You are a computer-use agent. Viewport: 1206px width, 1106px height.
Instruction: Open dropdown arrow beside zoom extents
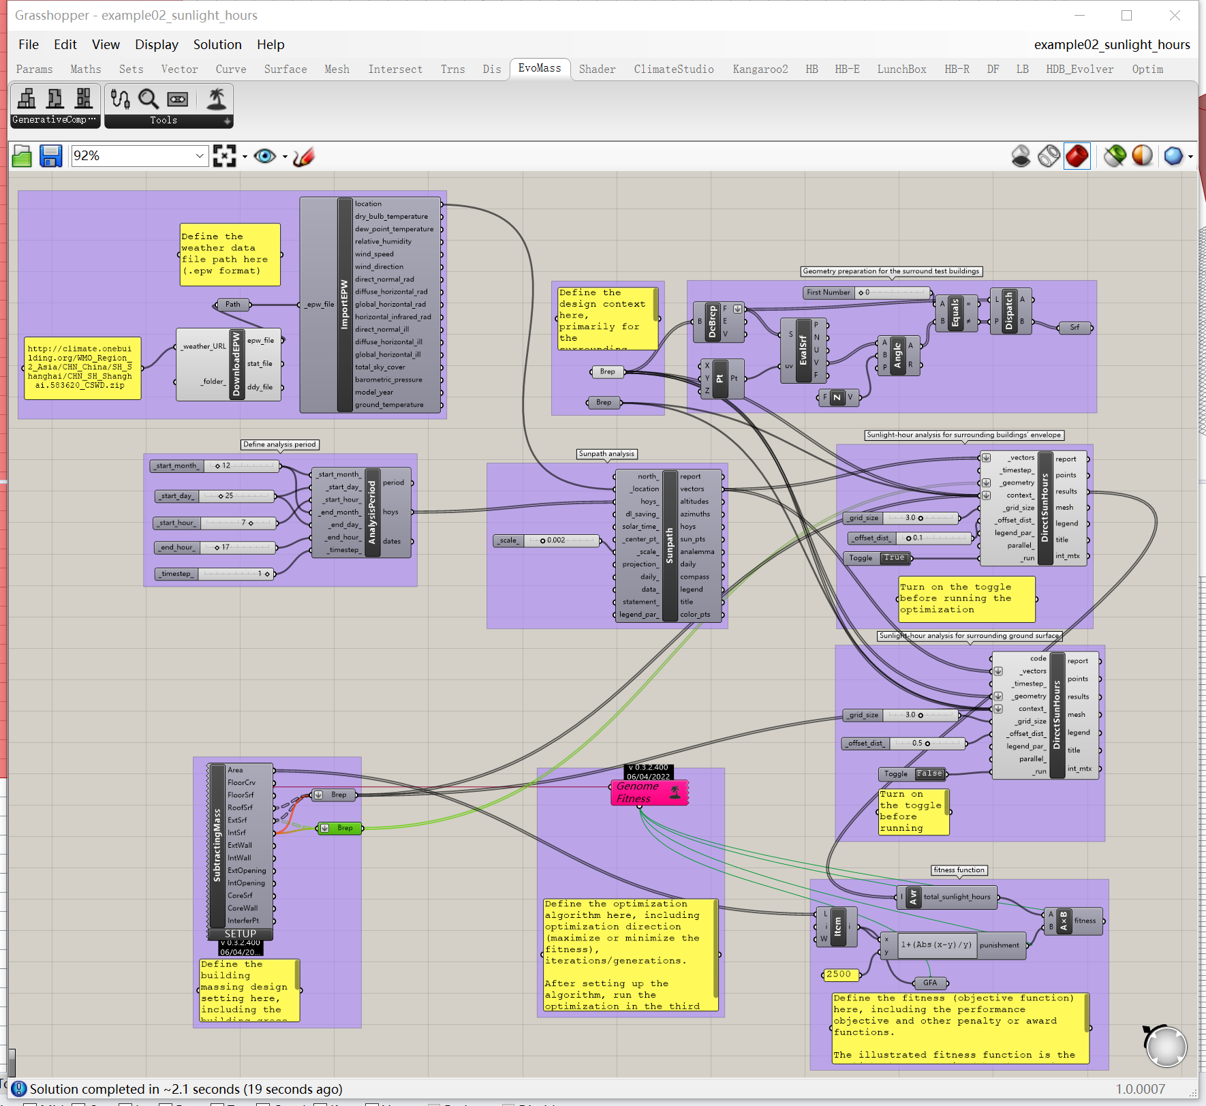pyautogui.click(x=245, y=157)
